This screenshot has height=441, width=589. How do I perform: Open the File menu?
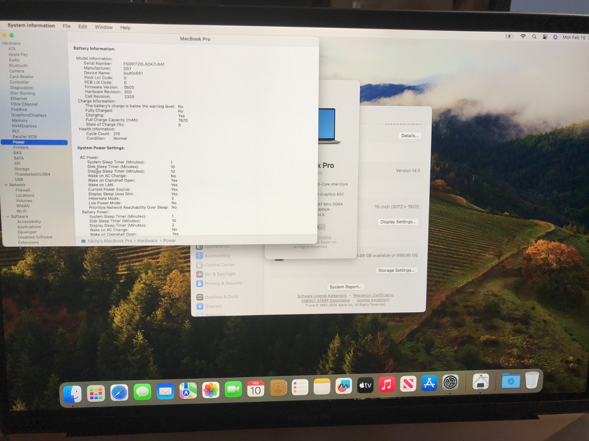coord(67,26)
